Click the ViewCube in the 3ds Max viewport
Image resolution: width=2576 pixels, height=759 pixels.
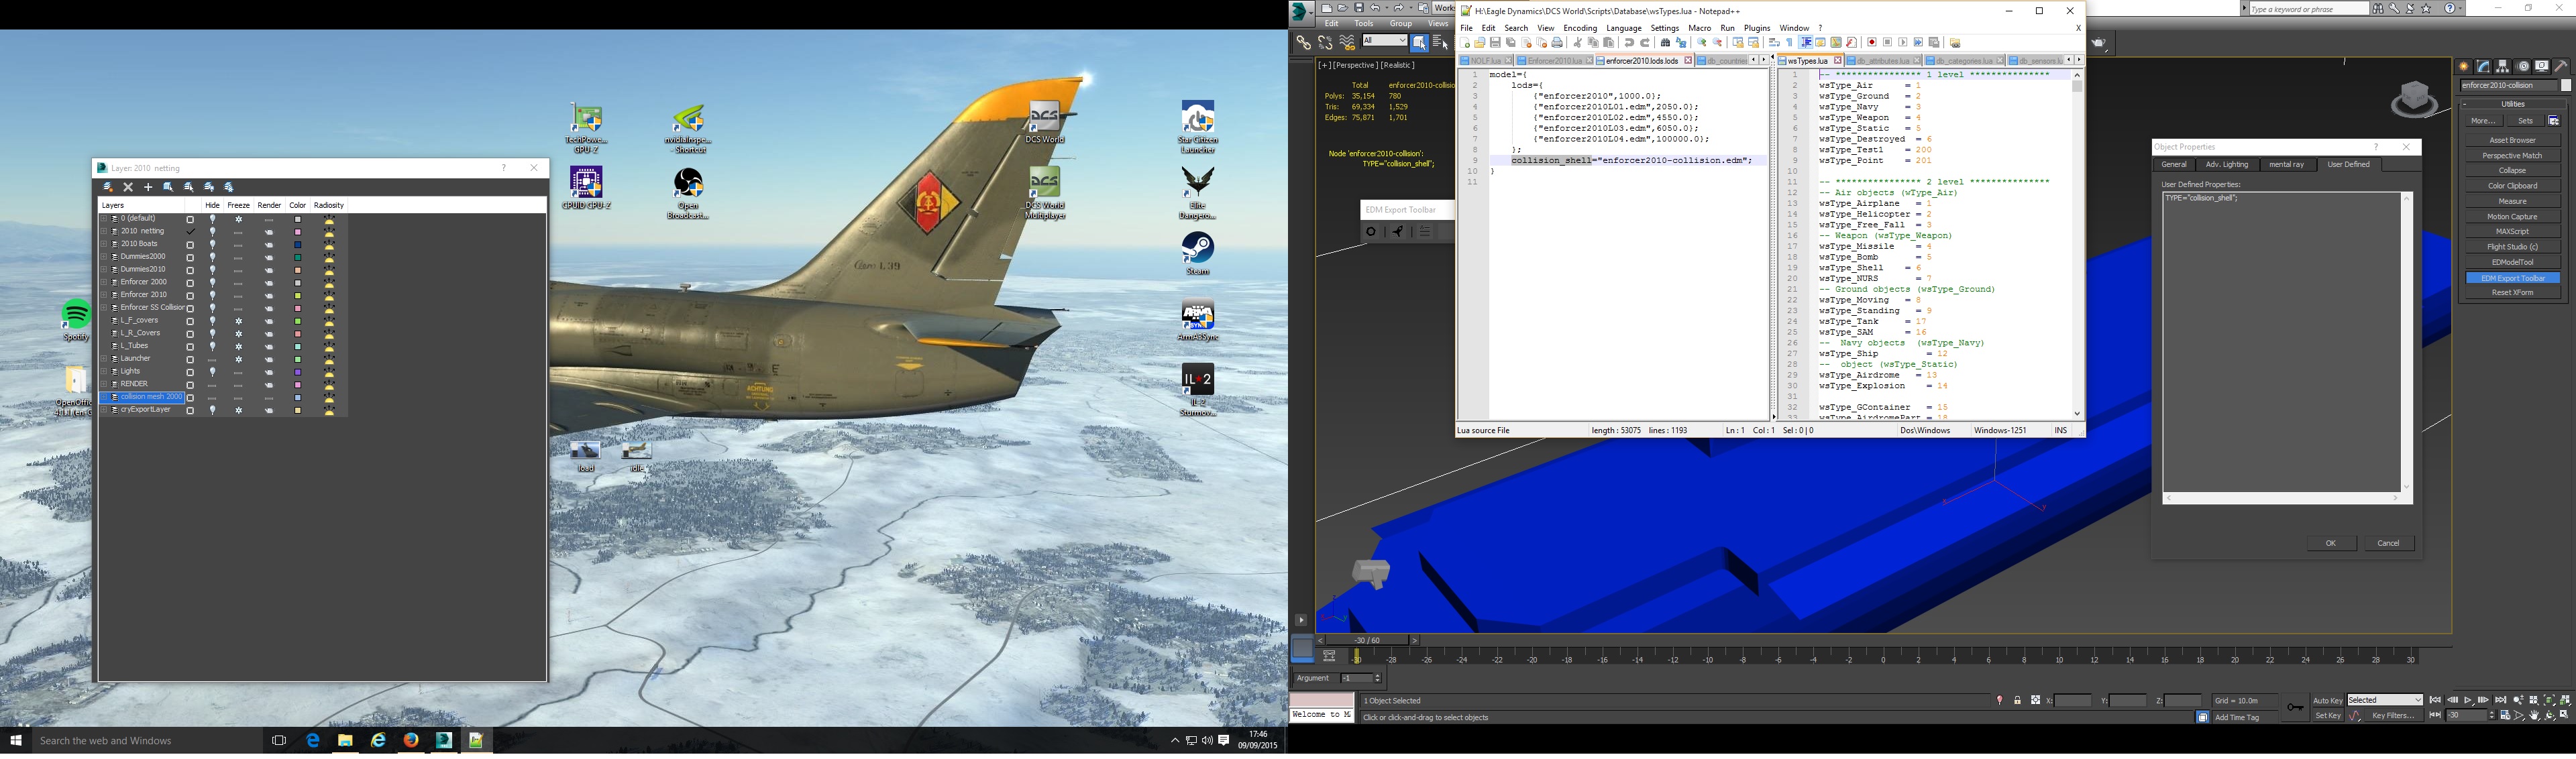2416,98
